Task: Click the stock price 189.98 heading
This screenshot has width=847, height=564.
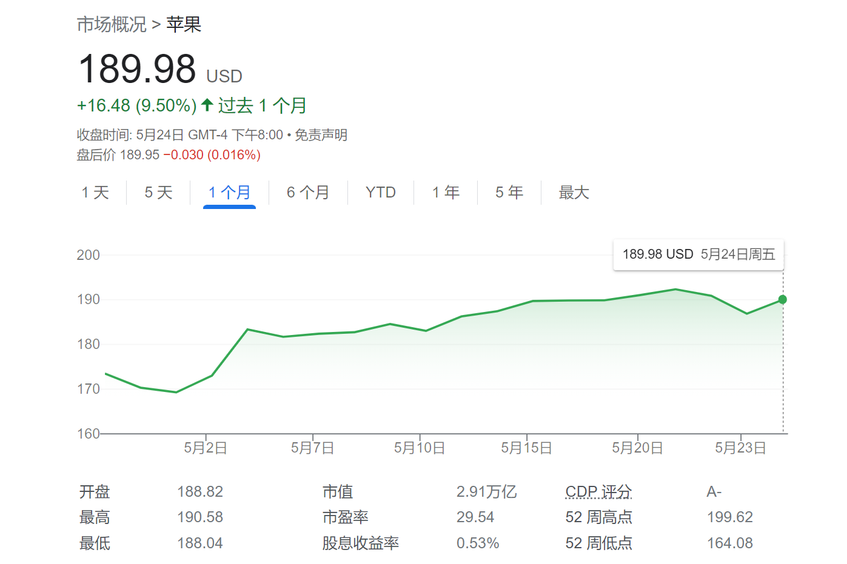Action: [138, 68]
